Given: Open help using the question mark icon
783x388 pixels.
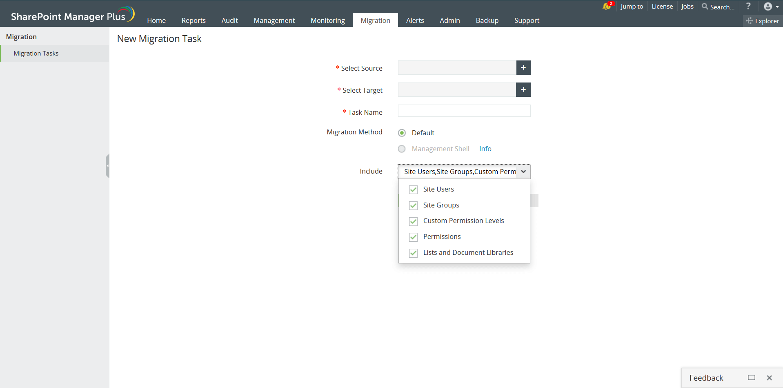Looking at the screenshot, I should (x=748, y=7).
